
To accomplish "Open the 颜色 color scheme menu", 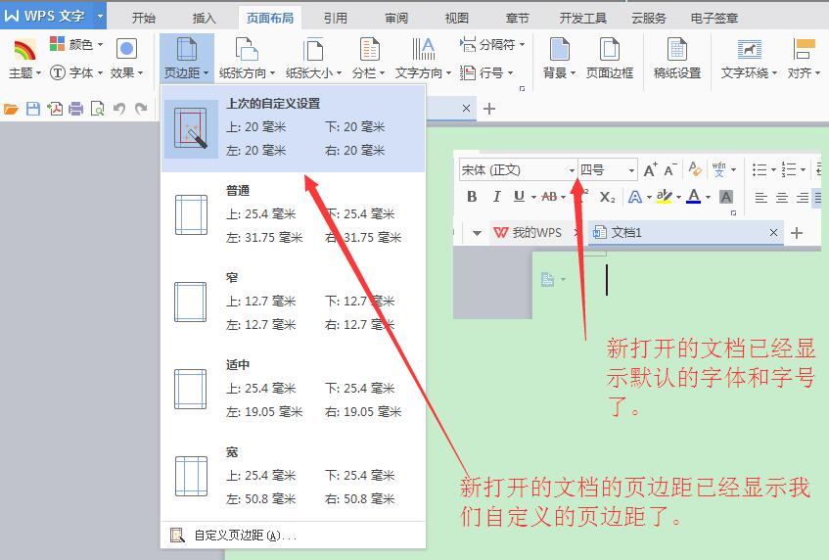I will tap(76, 44).
